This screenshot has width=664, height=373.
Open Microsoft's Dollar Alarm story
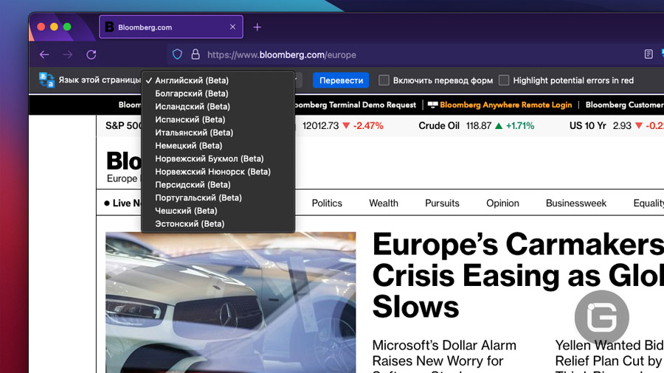tap(444, 355)
